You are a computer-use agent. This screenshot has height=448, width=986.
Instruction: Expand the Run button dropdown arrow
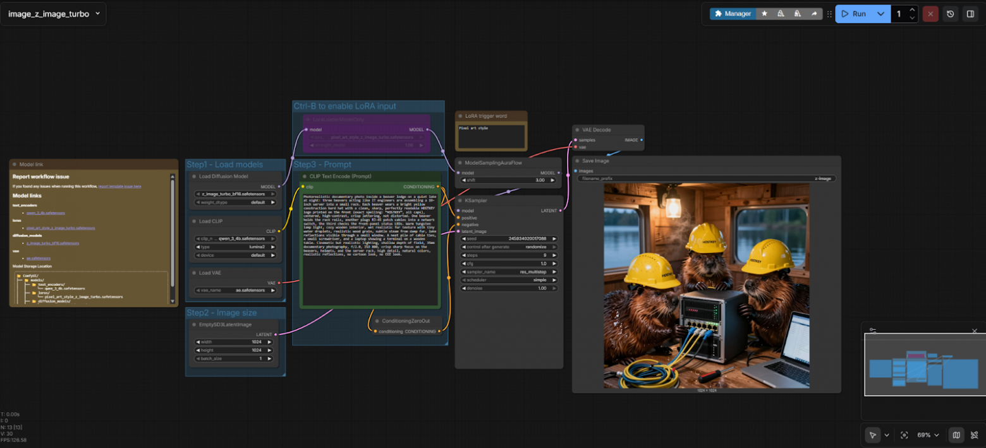(x=880, y=13)
